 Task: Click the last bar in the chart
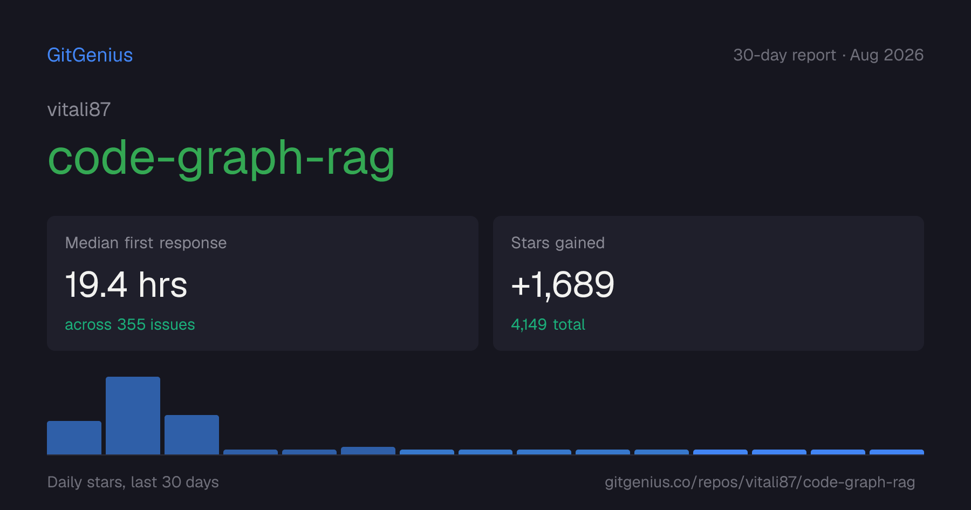coord(897,452)
